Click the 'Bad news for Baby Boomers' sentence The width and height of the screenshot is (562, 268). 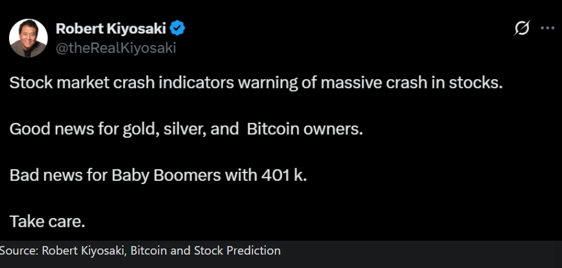pyautogui.click(x=158, y=175)
